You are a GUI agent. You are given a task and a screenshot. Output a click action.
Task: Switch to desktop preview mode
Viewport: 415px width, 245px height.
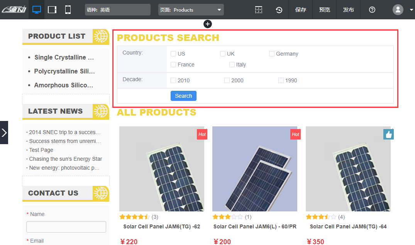pos(37,10)
